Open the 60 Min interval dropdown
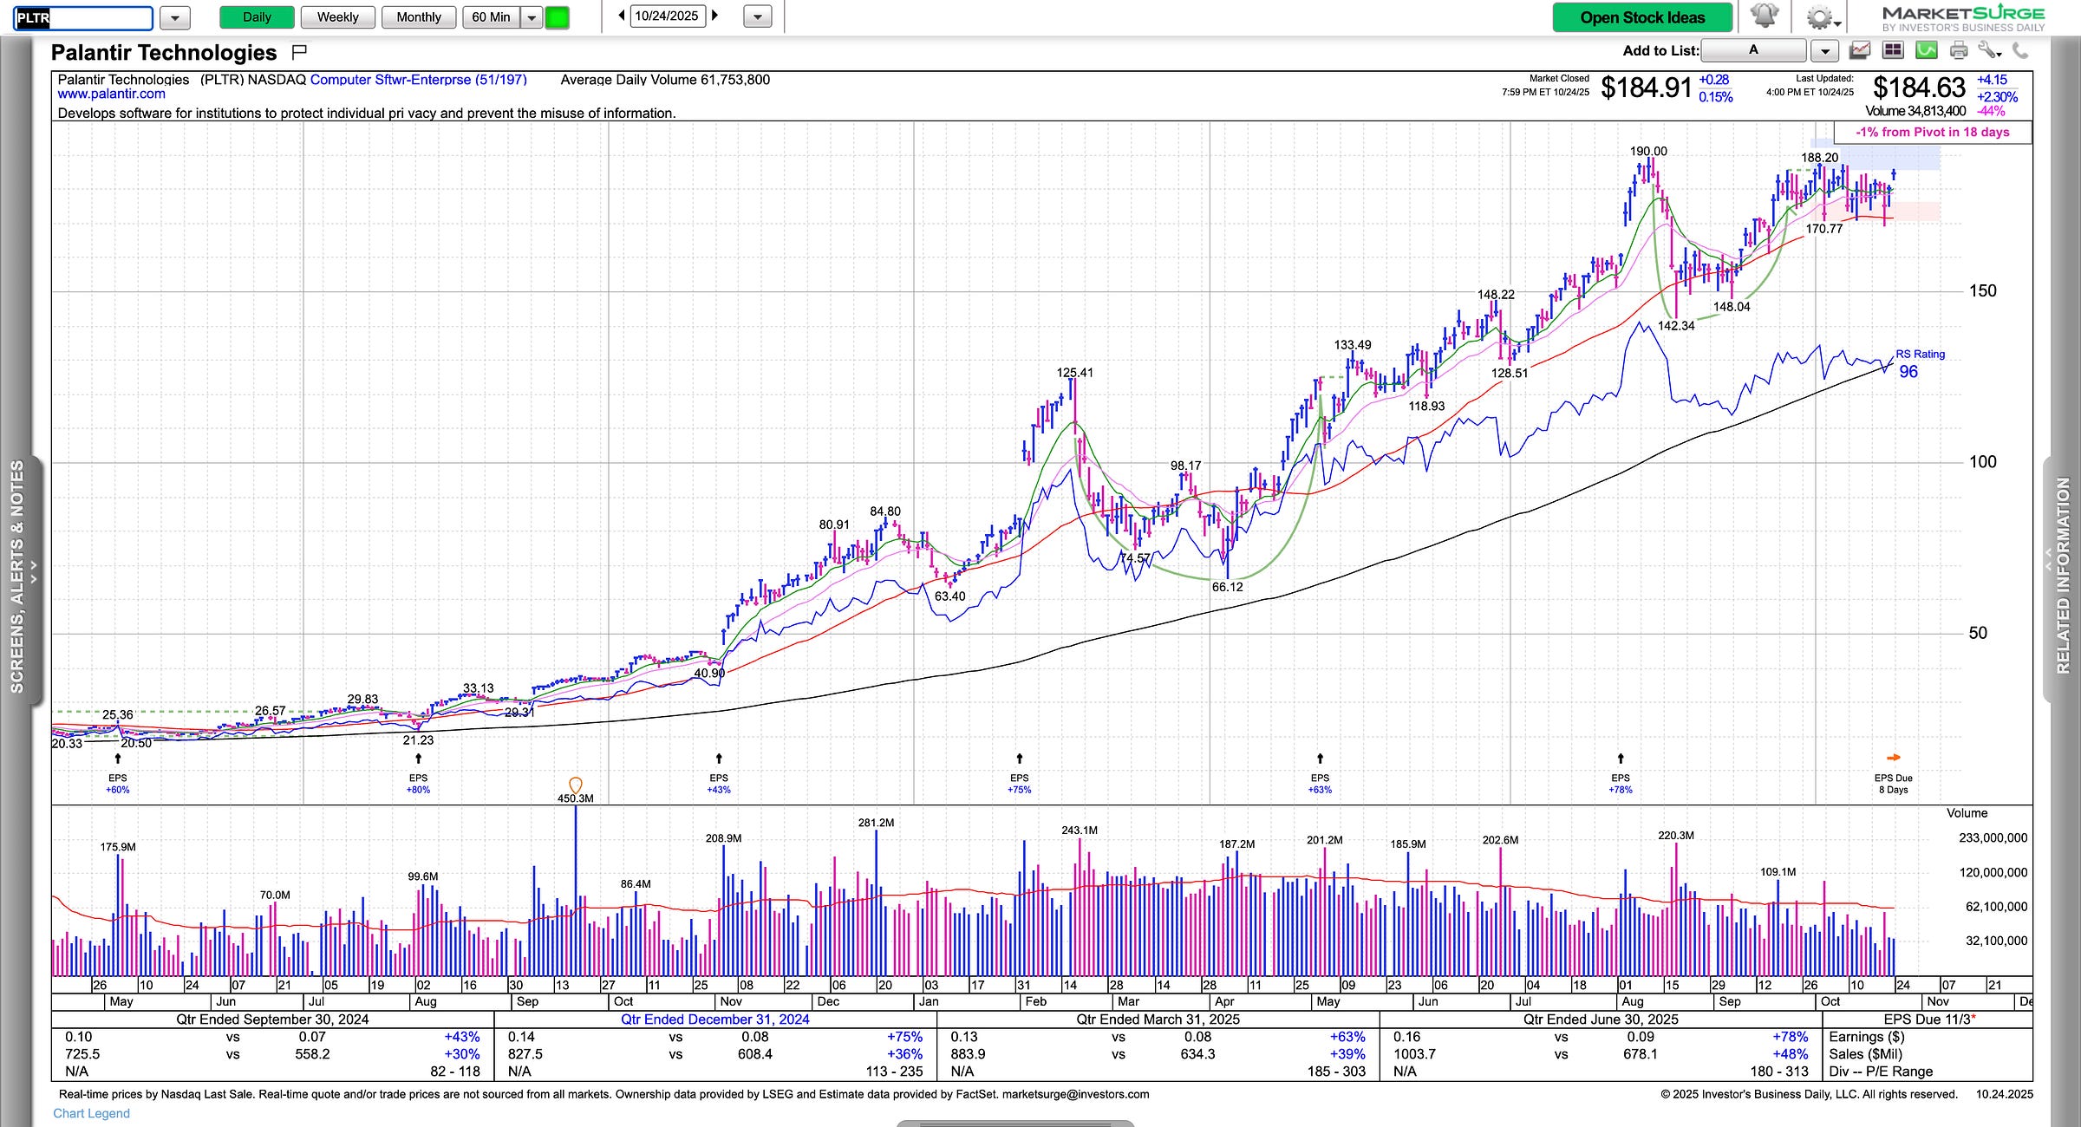 (x=532, y=17)
